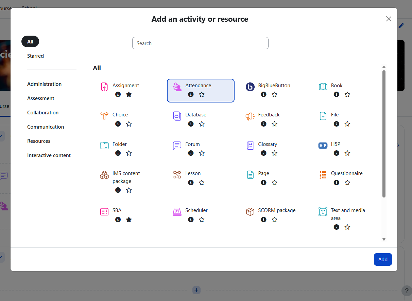
Task: Select the Book resource icon
Action: [323, 87]
